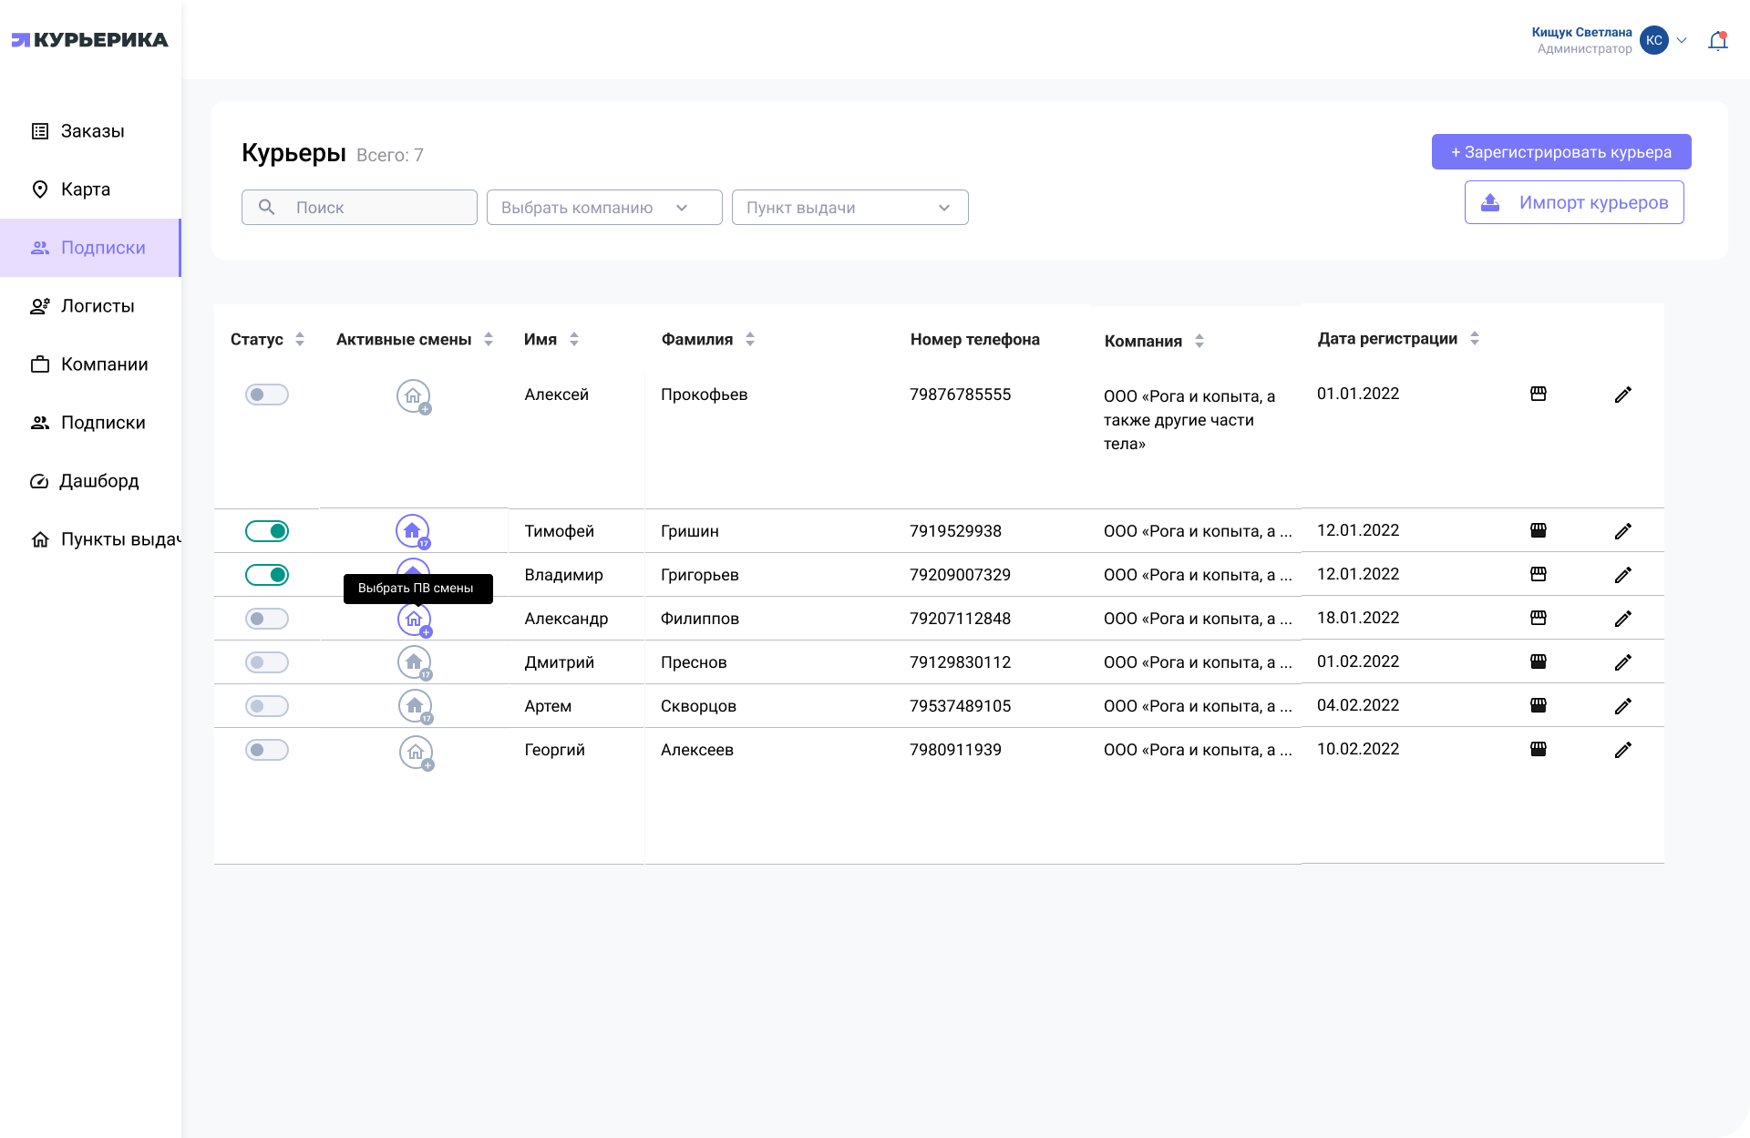1750x1138 pixels.
Task: Click store icon in Тимофей Гришин row
Action: click(x=1538, y=530)
